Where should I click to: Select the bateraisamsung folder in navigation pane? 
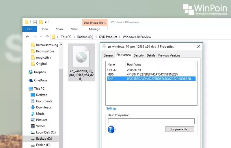[x=45, y=45]
